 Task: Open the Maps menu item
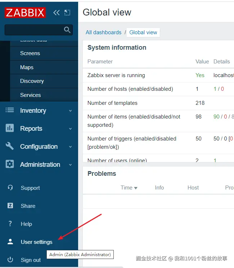44,67
